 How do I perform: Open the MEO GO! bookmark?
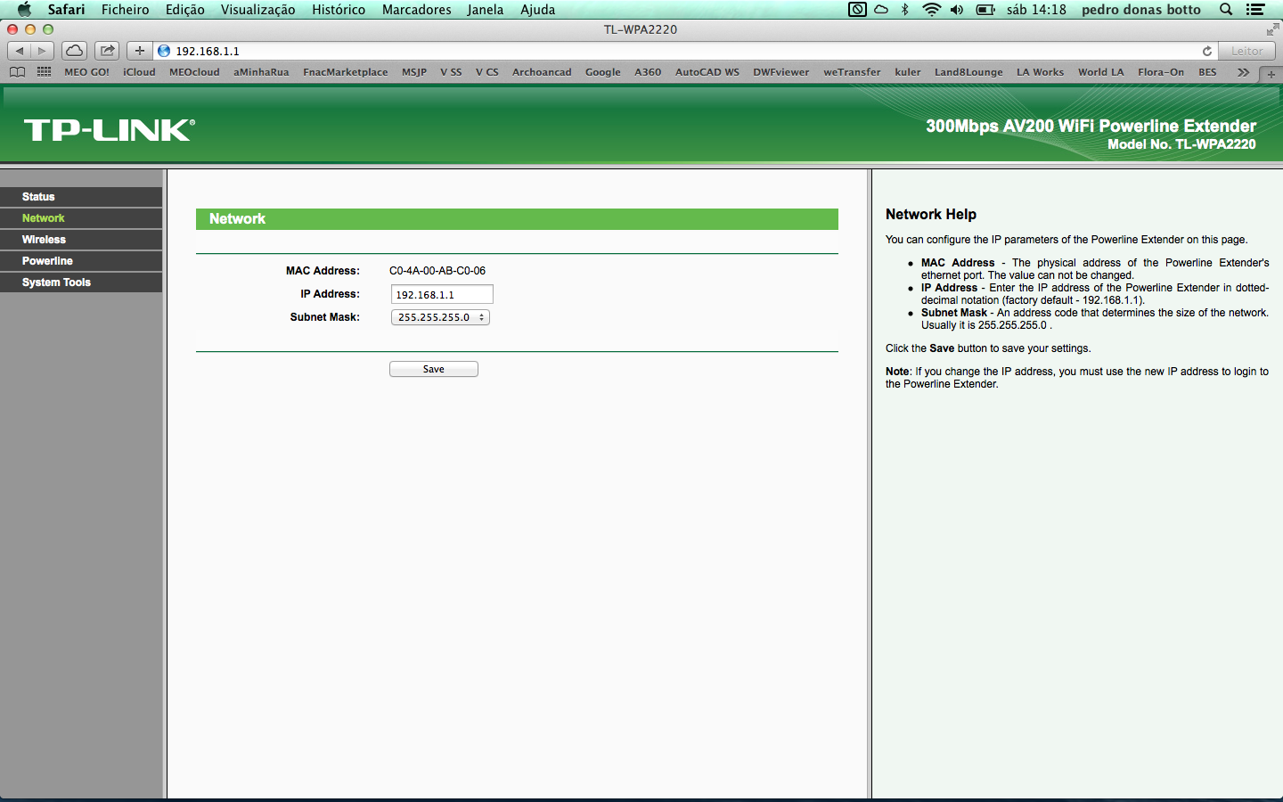coord(87,72)
